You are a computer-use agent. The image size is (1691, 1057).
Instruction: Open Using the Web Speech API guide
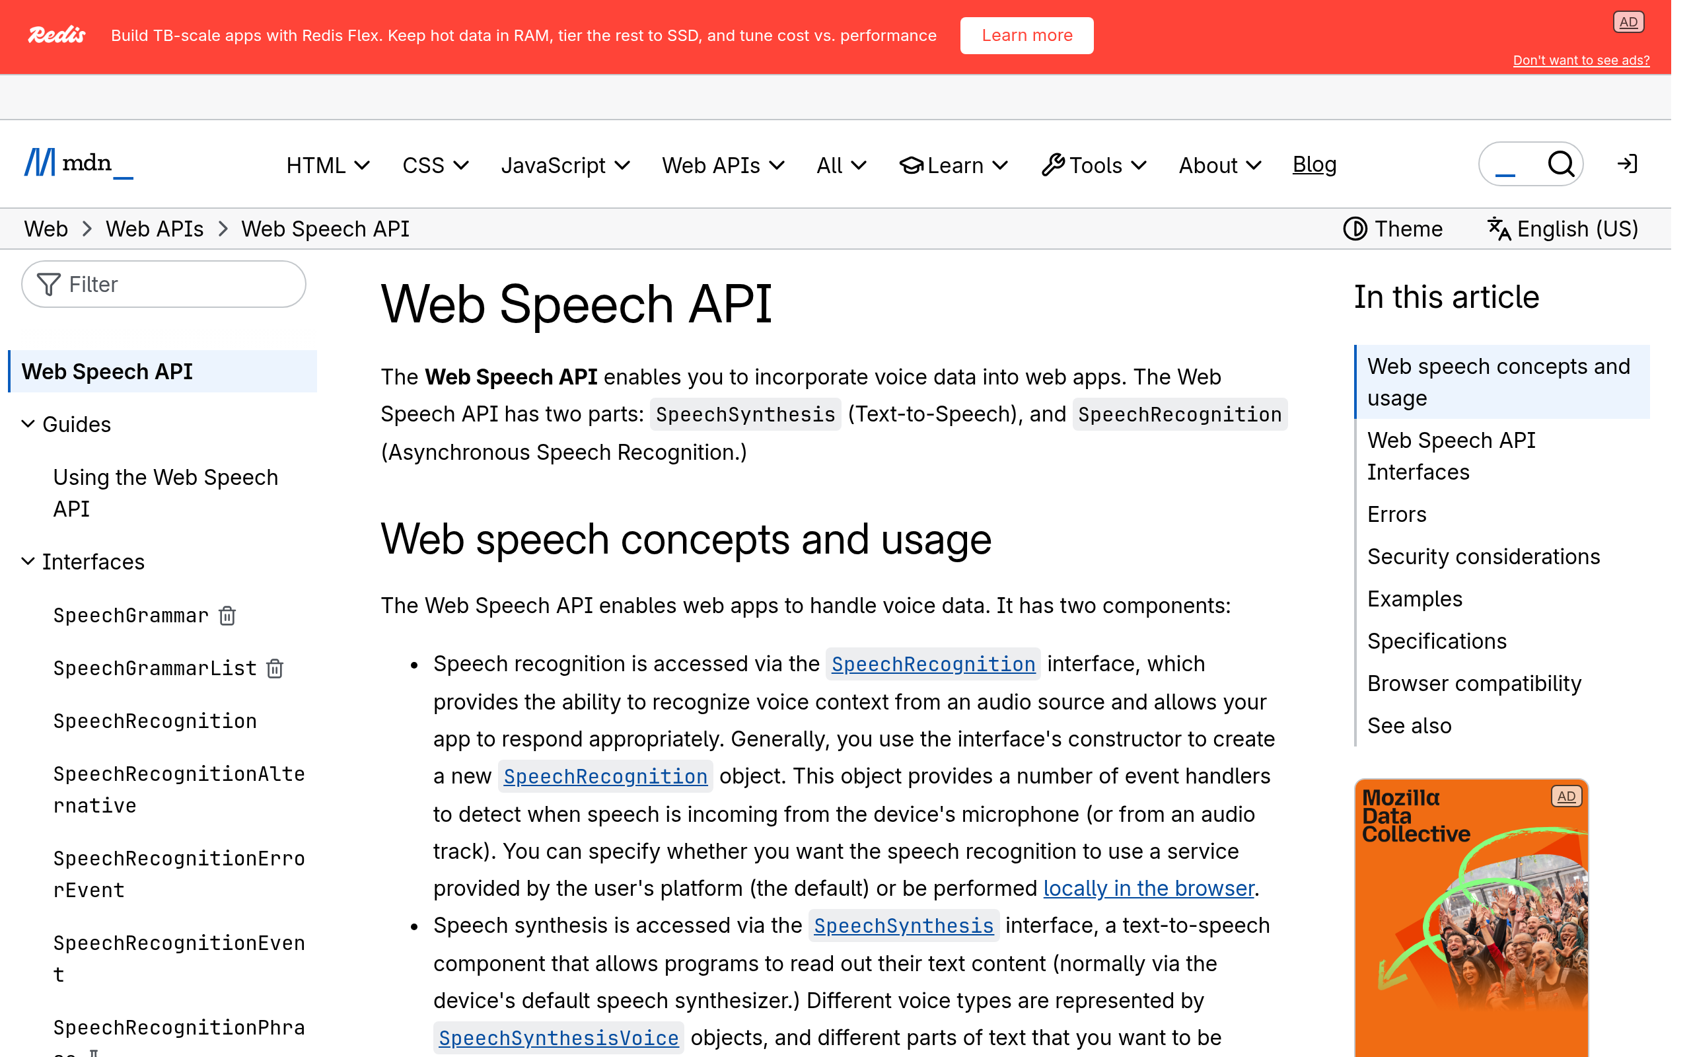[x=166, y=493]
